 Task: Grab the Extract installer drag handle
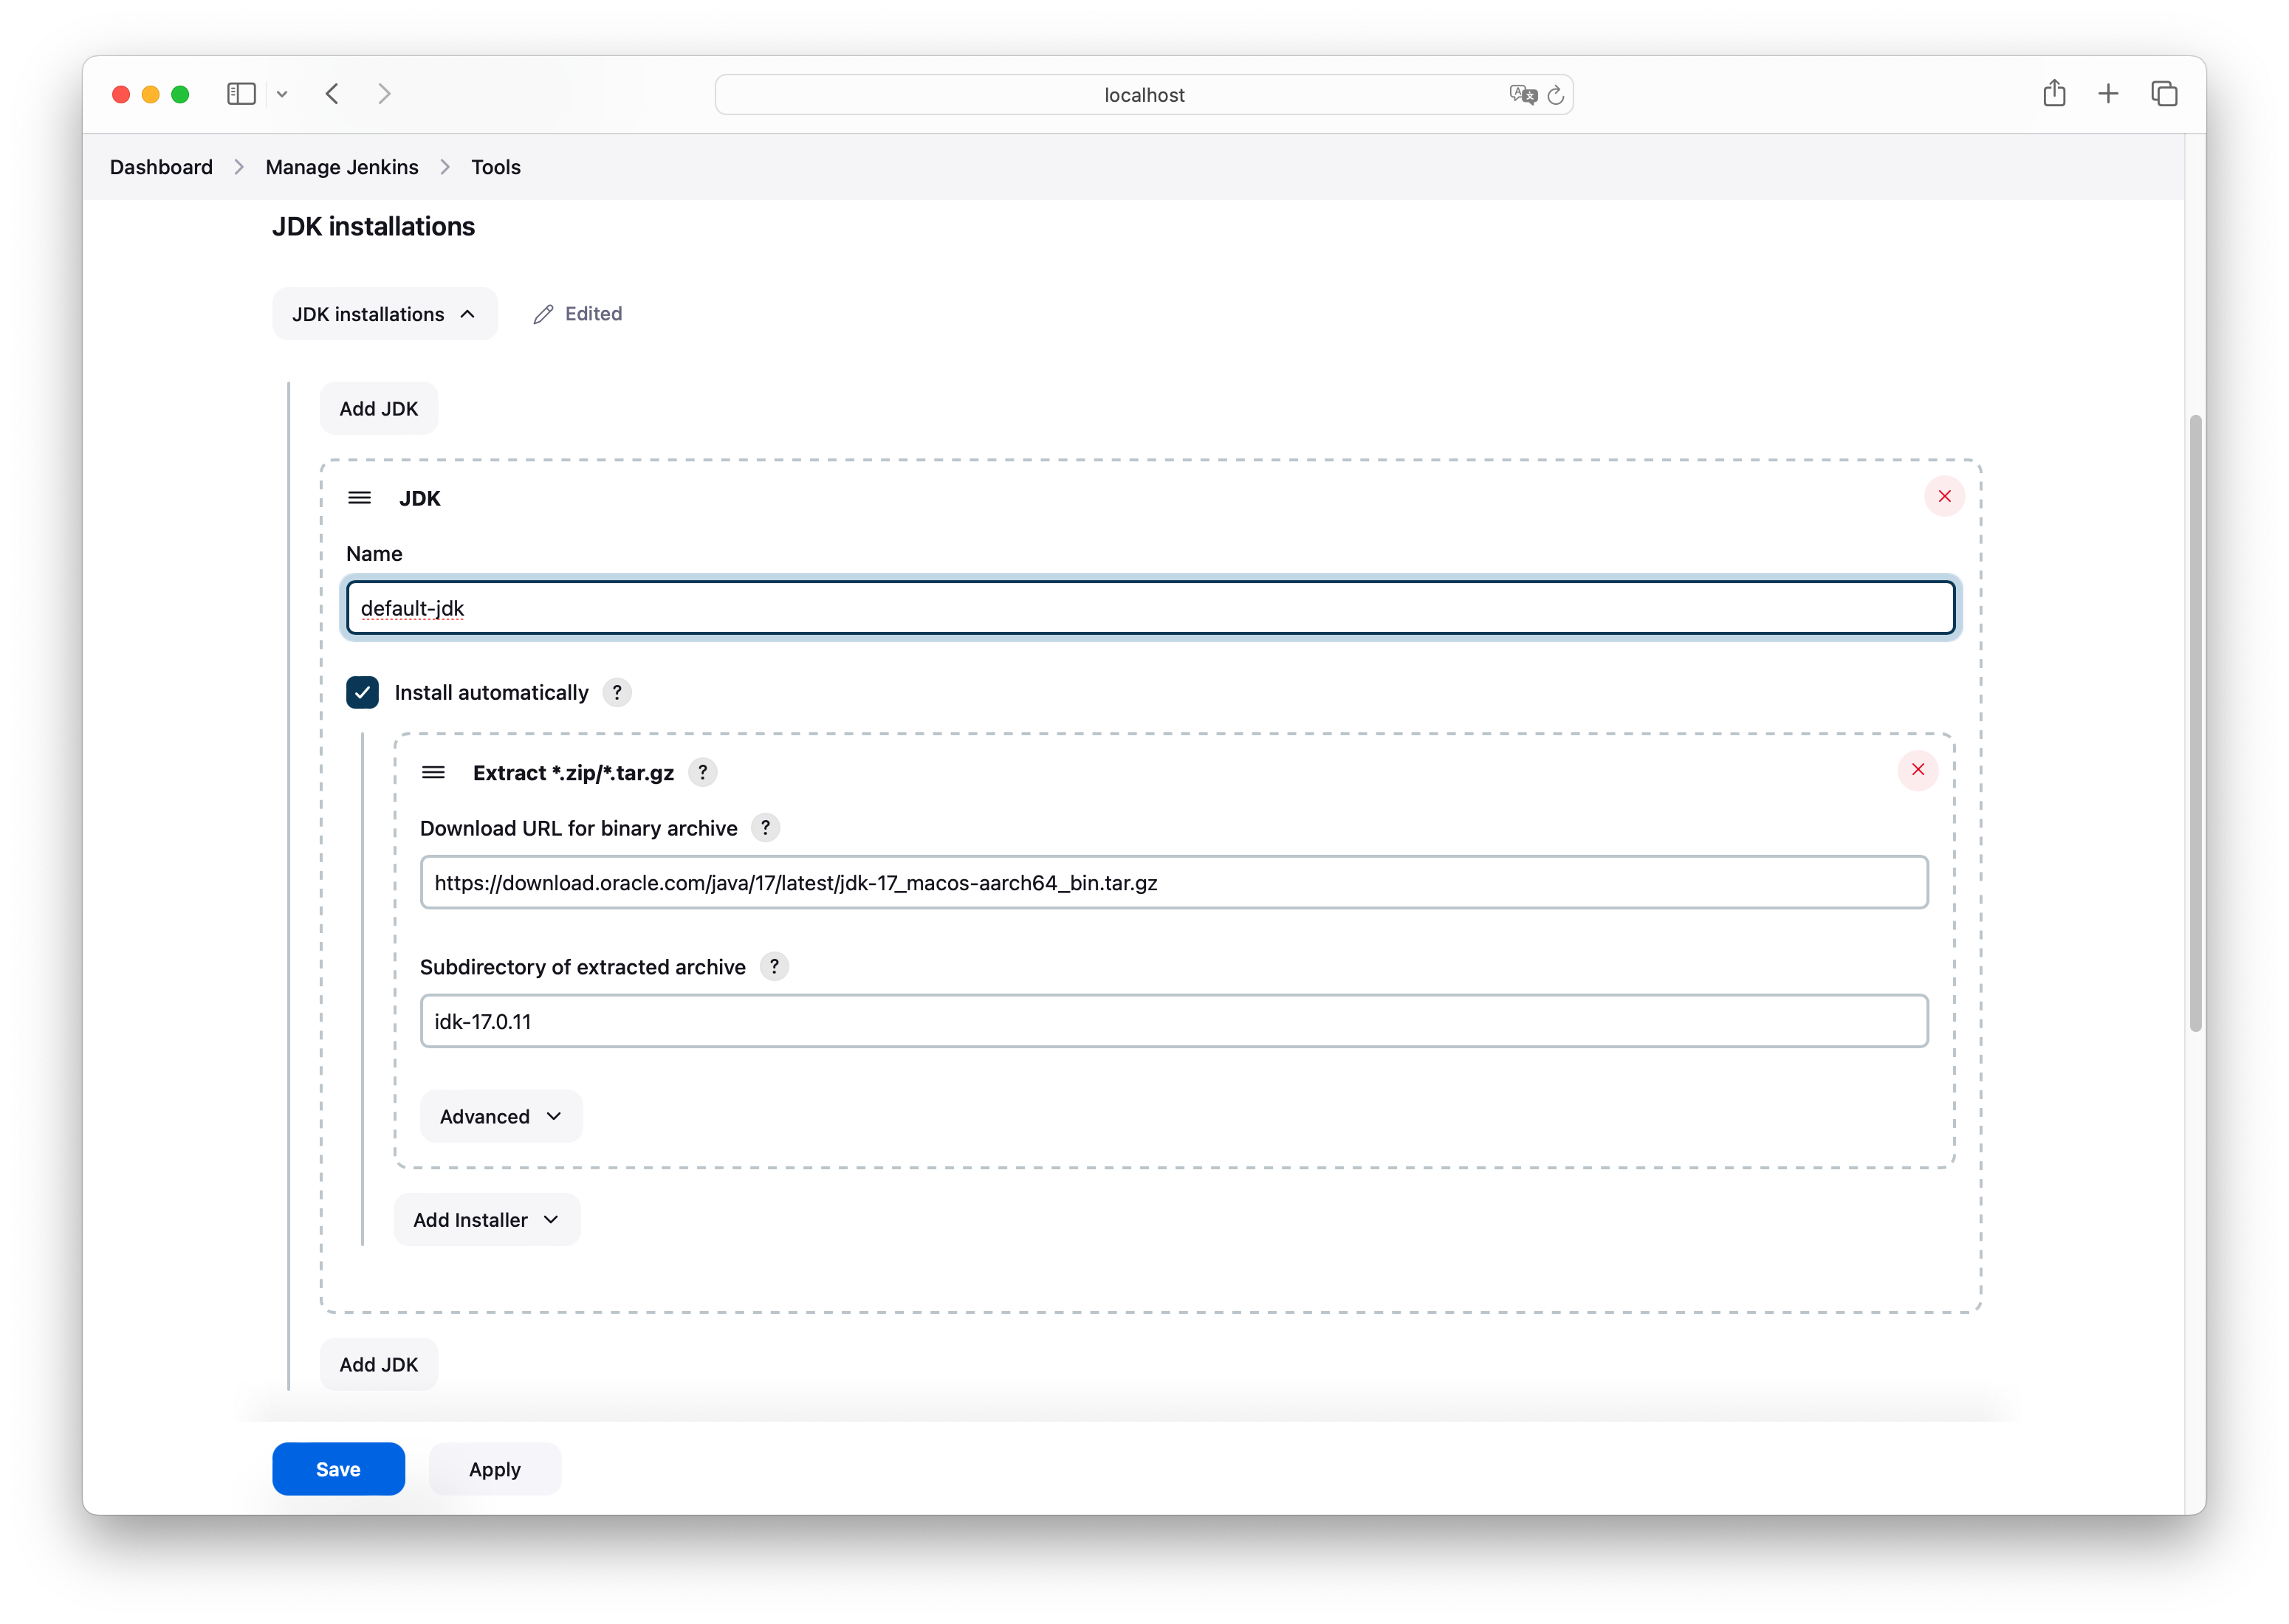(x=433, y=772)
